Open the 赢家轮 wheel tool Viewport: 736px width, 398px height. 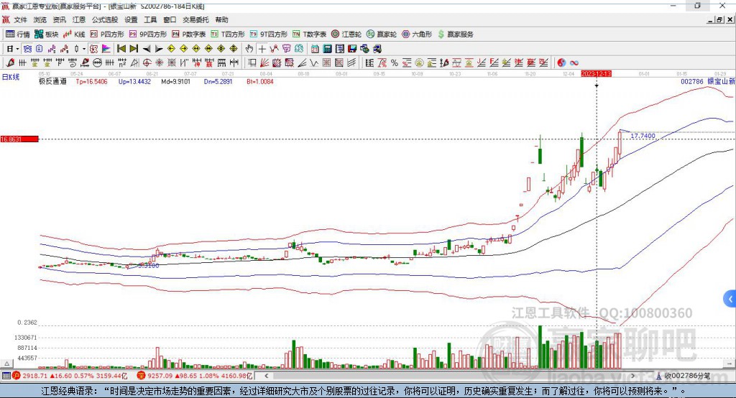tap(382, 34)
